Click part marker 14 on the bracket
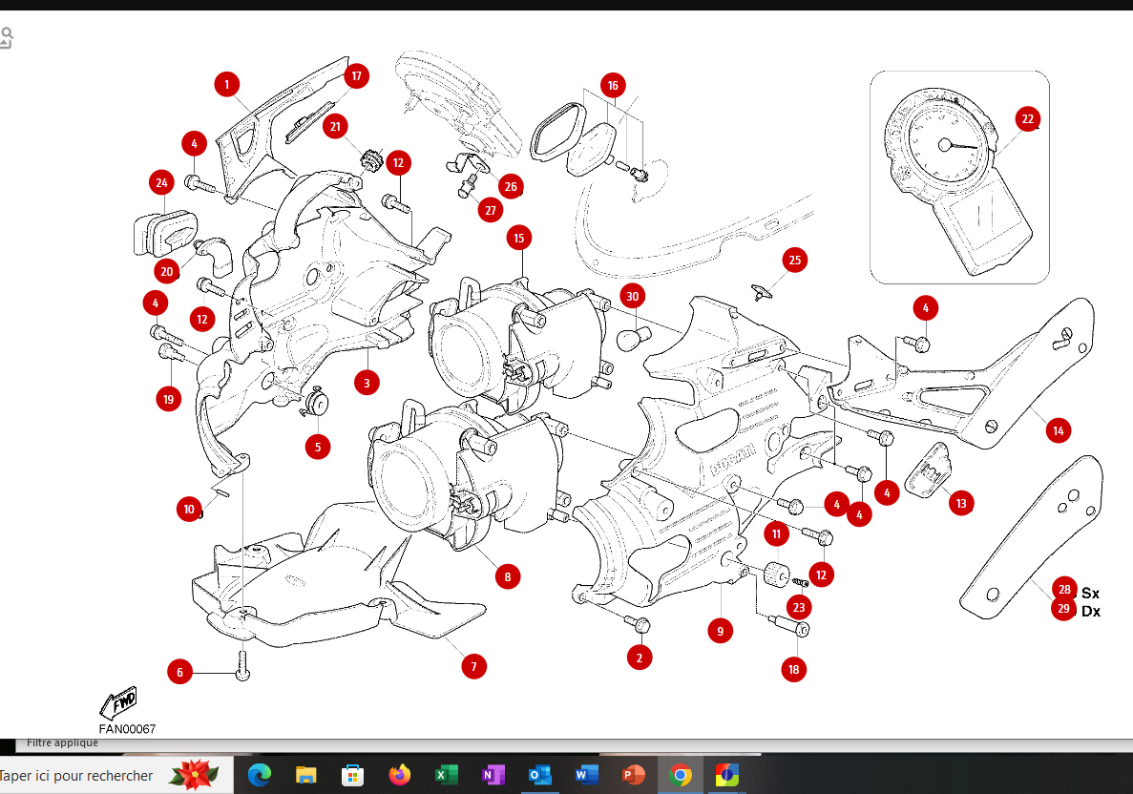This screenshot has width=1133, height=794. point(1058,431)
